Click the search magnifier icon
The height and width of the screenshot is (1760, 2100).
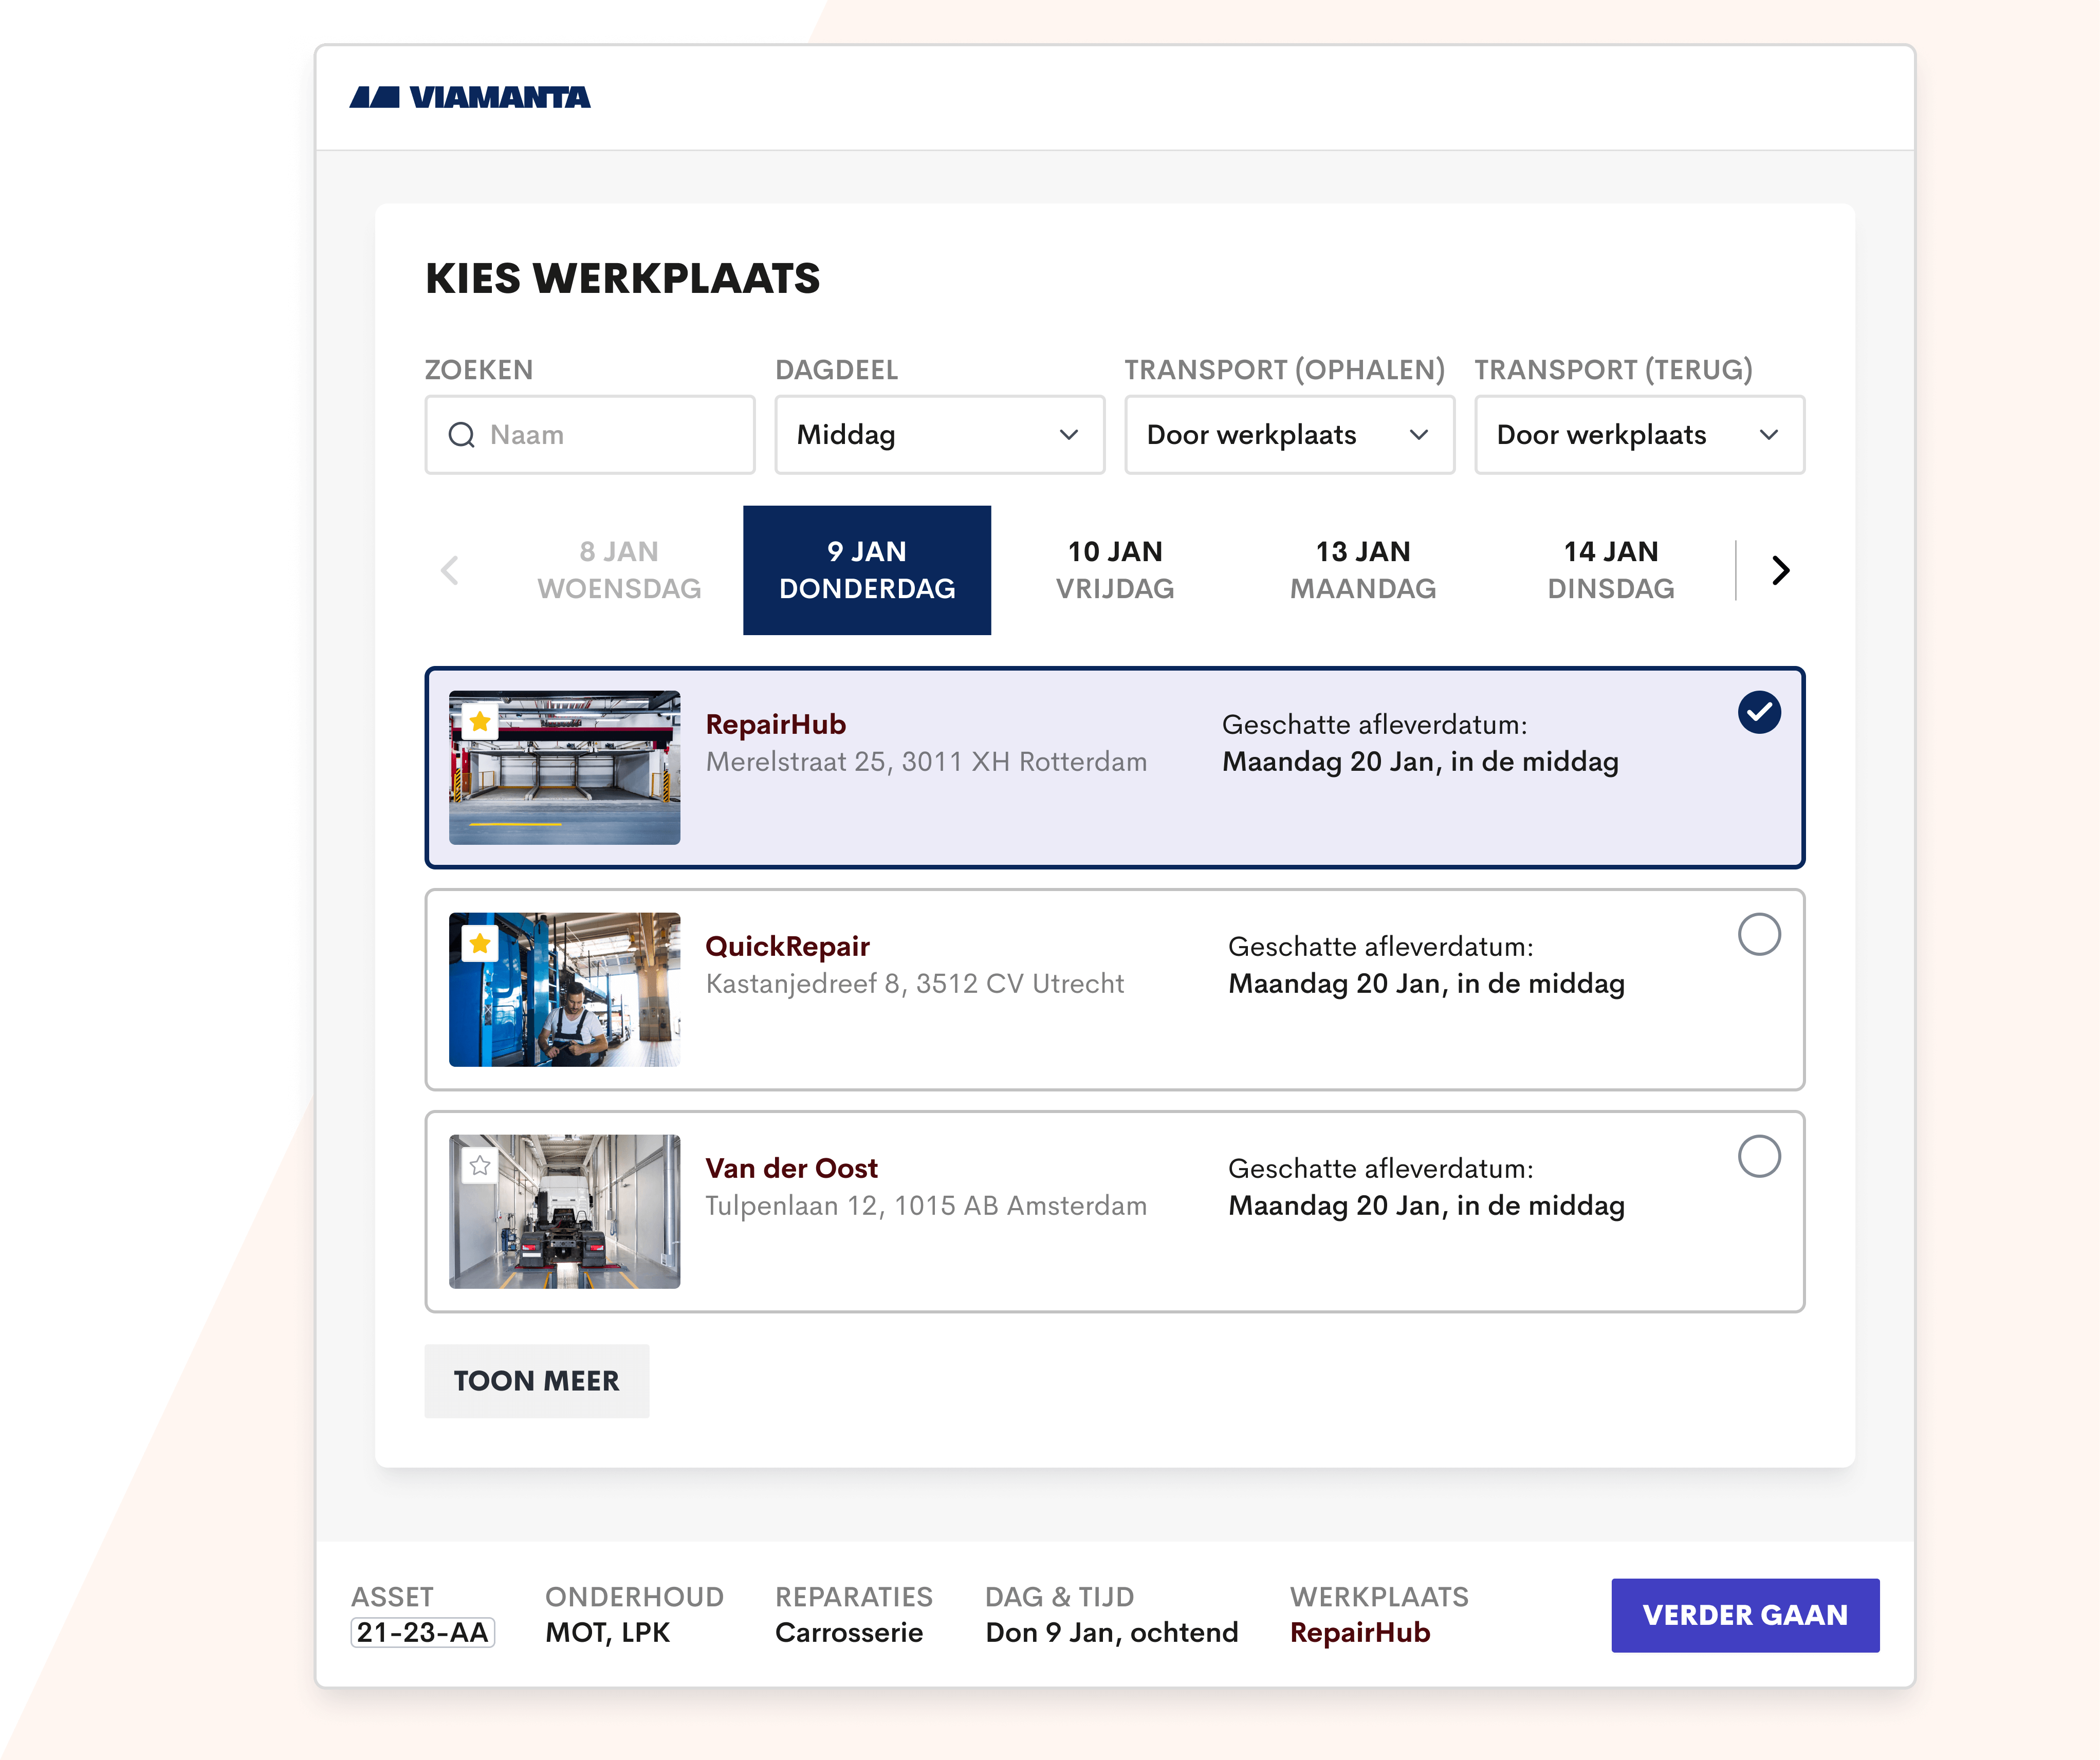click(461, 435)
